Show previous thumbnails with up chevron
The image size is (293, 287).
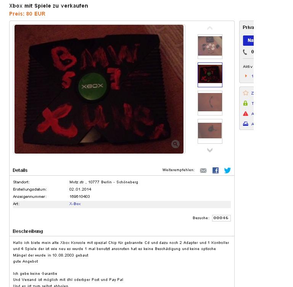pyautogui.click(x=210, y=28)
